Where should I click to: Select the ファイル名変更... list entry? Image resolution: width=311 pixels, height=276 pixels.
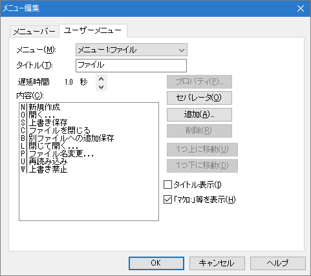pyautogui.click(x=89, y=154)
